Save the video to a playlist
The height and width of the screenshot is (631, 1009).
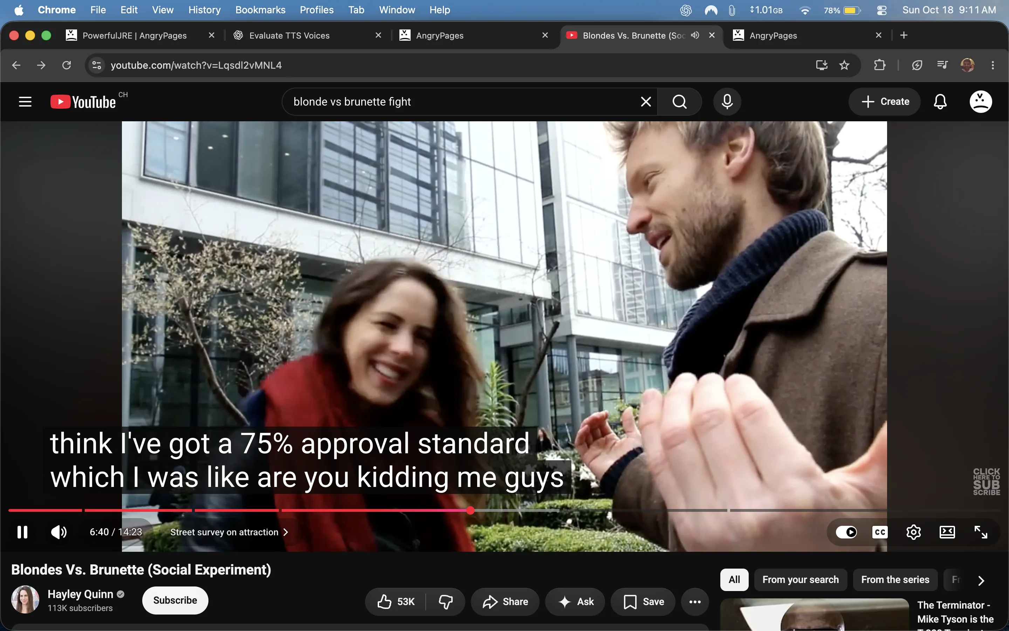(643, 601)
